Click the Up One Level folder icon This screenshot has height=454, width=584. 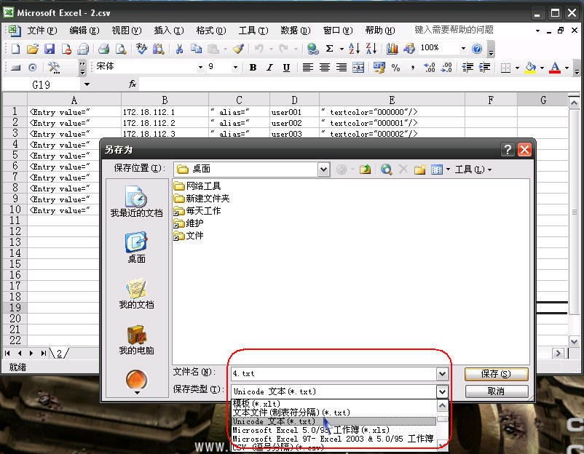(x=366, y=170)
